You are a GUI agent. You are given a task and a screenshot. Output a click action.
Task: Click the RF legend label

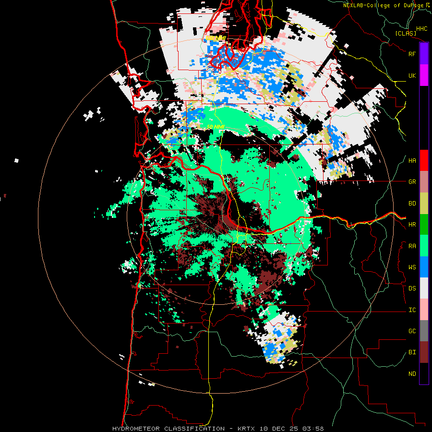pyautogui.click(x=412, y=54)
